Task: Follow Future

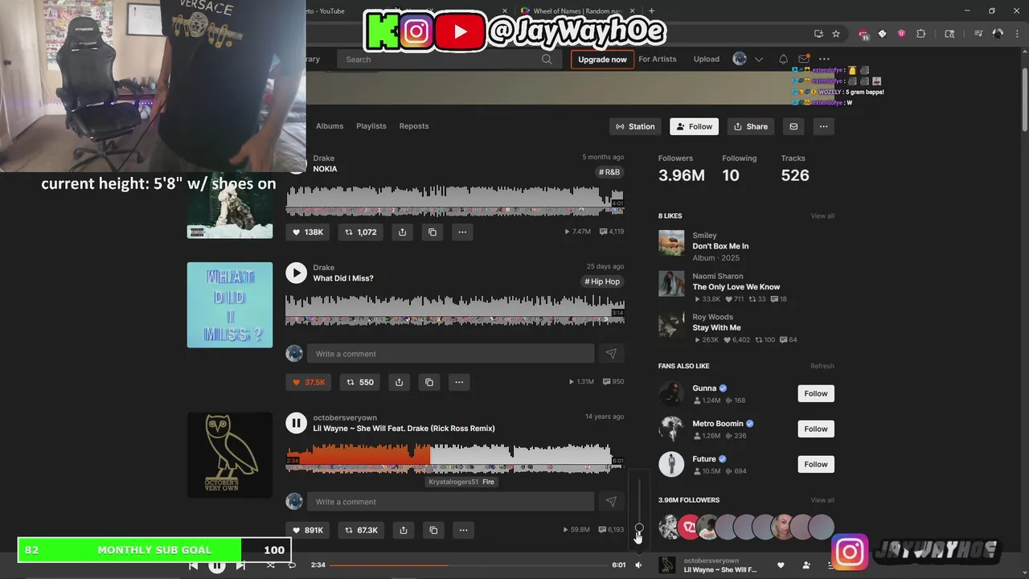Action: (x=816, y=464)
